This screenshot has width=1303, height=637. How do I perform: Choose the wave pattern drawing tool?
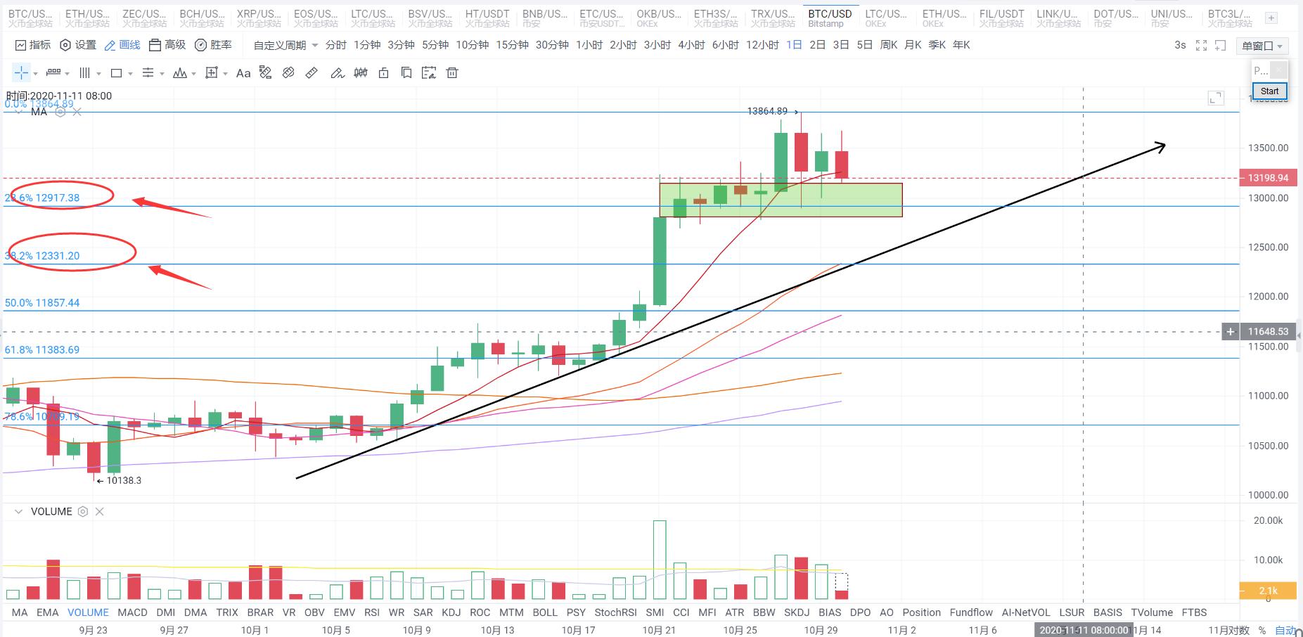tap(179, 73)
